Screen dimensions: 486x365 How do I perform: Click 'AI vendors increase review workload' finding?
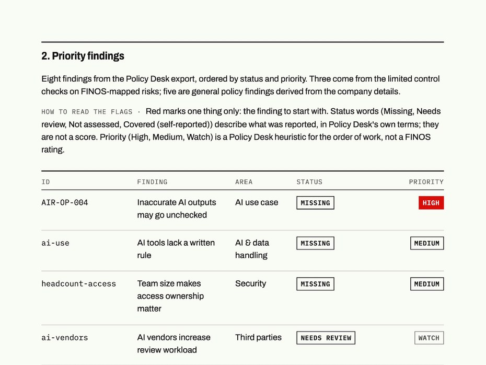pos(174,344)
